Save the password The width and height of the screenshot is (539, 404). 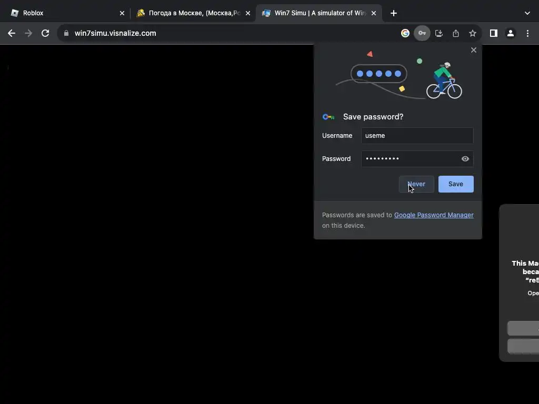456,184
